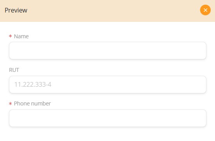This screenshot has width=215, height=141.
Task: Click the red asterisk beside Name
Action: [10, 36]
